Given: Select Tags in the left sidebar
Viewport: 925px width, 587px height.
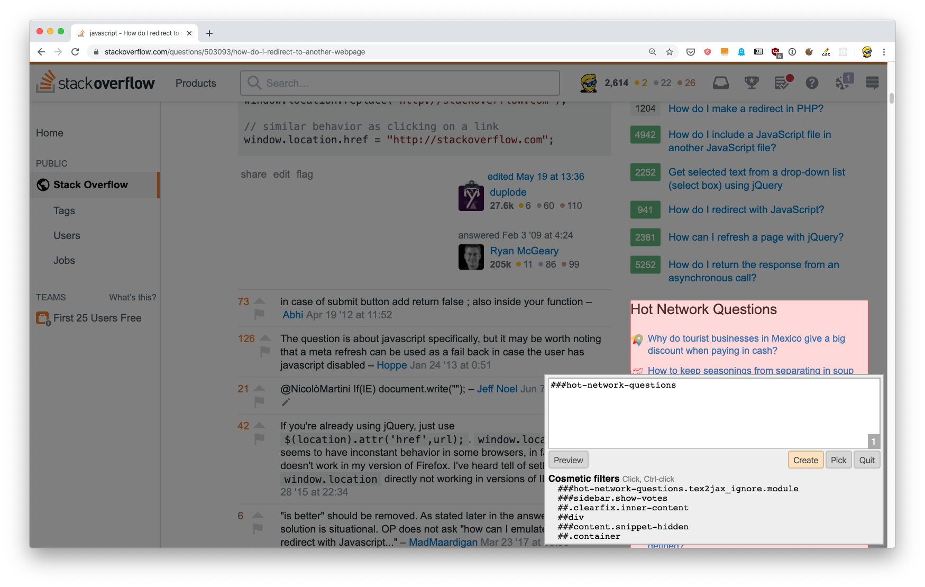Looking at the screenshot, I should pyautogui.click(x=64, y=210).
